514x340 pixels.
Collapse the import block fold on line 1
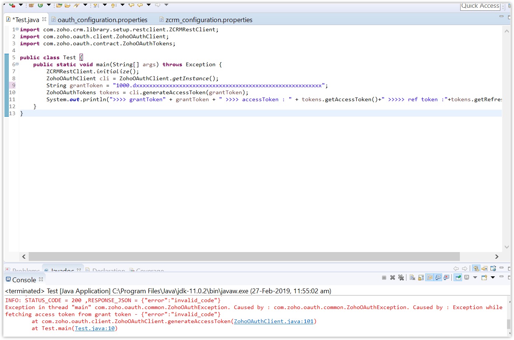coord(17,29)
